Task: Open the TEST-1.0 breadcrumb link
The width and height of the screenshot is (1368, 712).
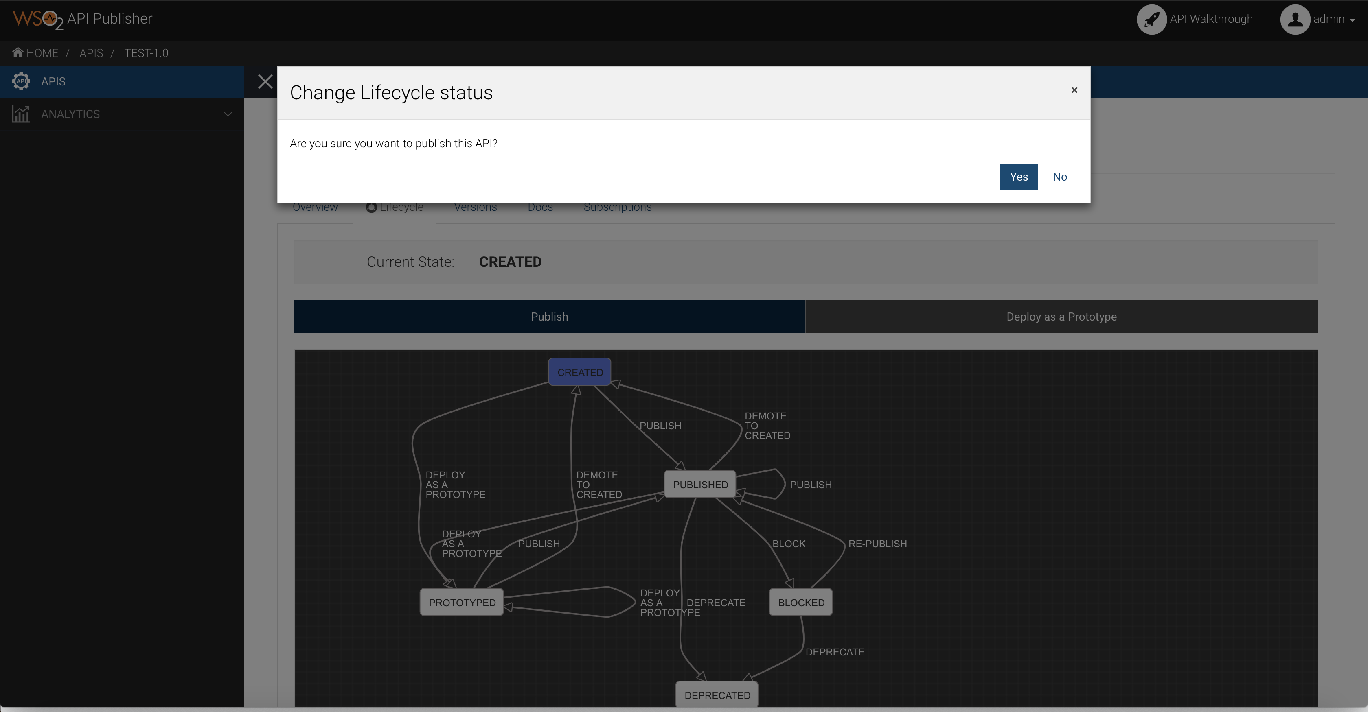Action: pos(147,52)
